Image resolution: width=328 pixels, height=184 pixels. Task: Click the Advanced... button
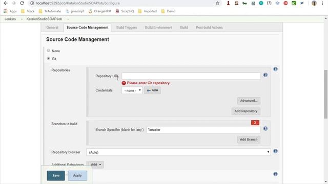(x=249, y=101)
